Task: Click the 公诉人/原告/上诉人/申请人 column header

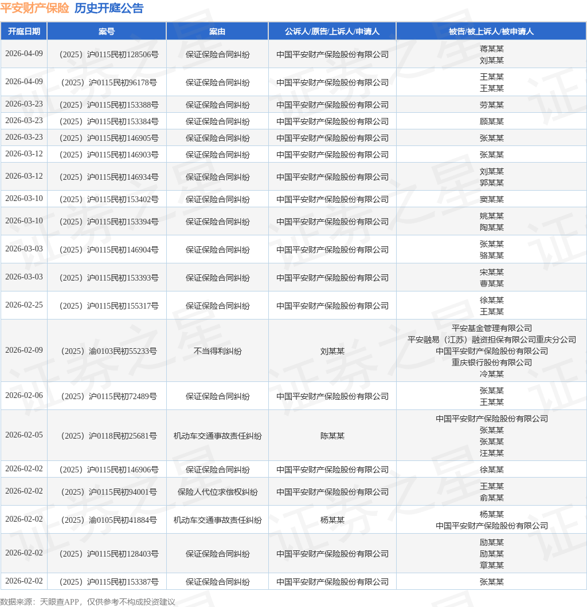Action: click(x=332, y=31)
